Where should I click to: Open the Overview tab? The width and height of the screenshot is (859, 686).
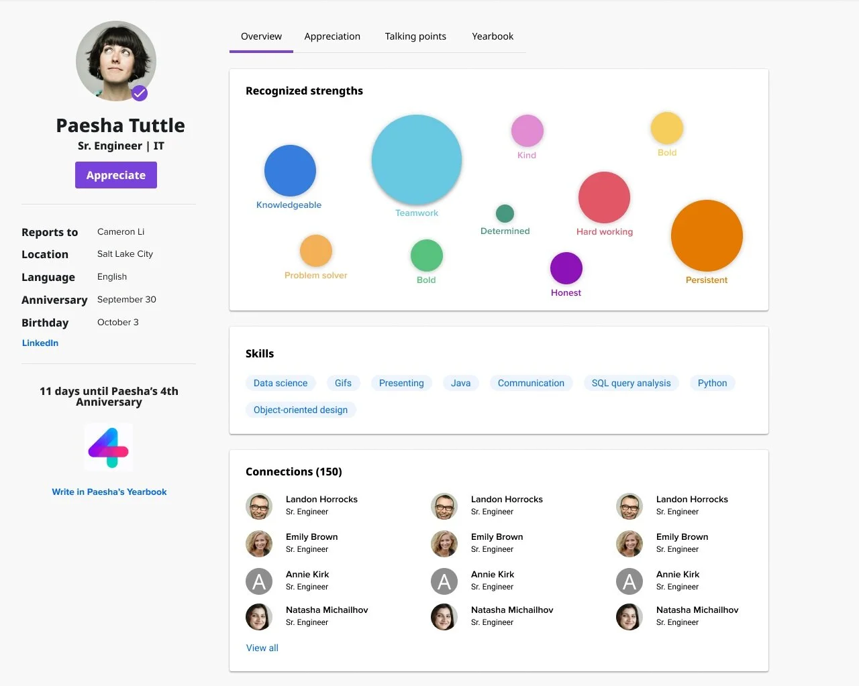pos(261,36)
